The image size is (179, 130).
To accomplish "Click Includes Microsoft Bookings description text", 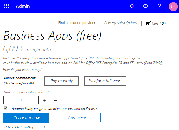I will point(83,61).
